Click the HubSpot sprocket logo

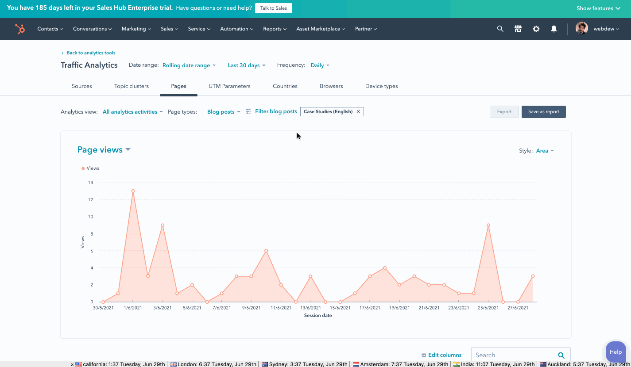20,29
